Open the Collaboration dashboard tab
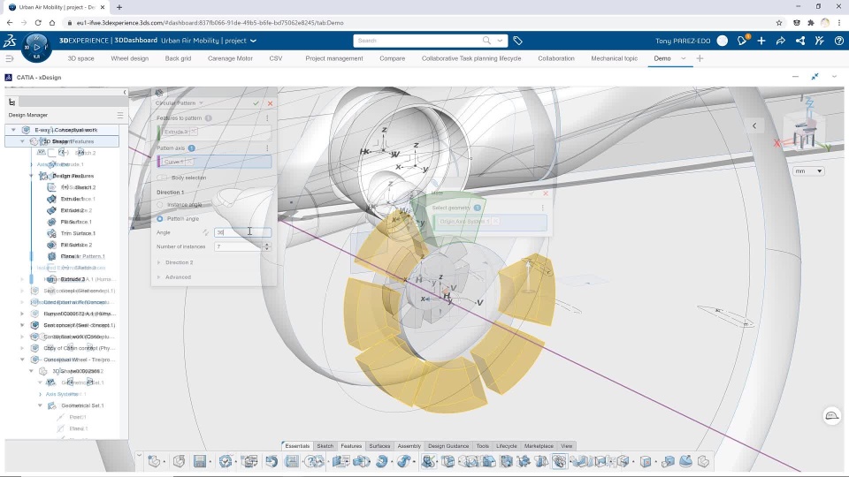This screenshot has width=849, height=477. pos(556,58)
